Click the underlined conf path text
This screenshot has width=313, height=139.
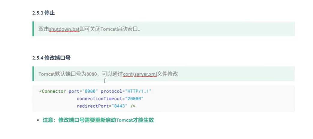click(x=128, y=74)
